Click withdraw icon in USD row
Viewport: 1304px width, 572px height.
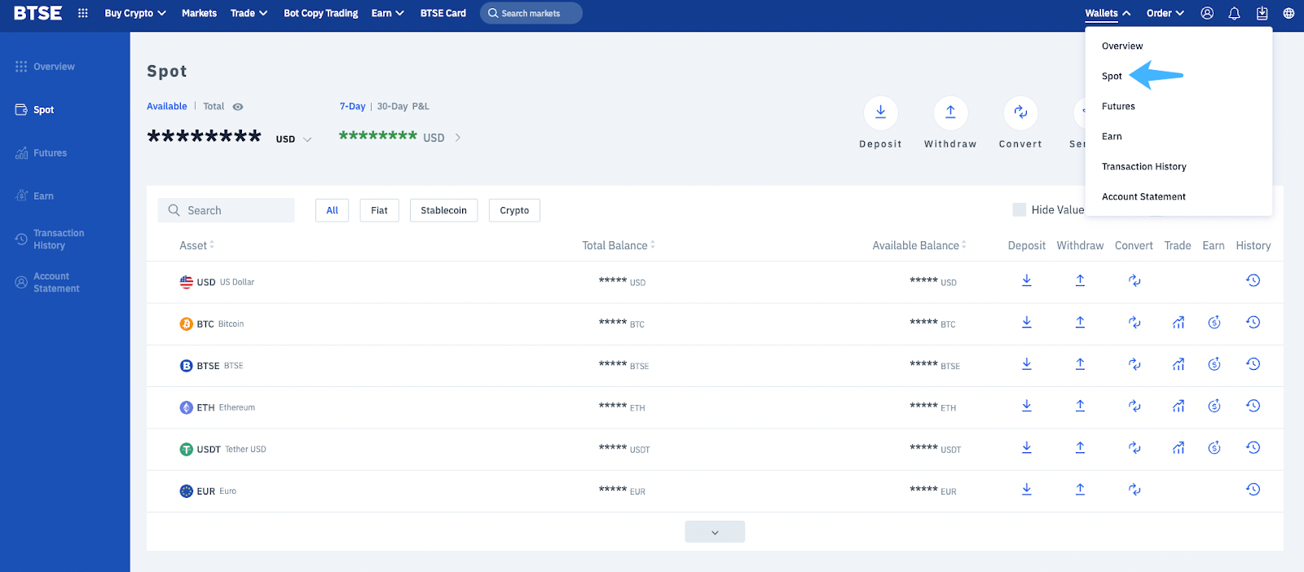click(1080, 280)
